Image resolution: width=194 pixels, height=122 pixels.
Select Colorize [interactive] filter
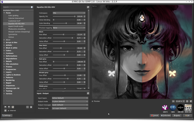tap(16, 18)
